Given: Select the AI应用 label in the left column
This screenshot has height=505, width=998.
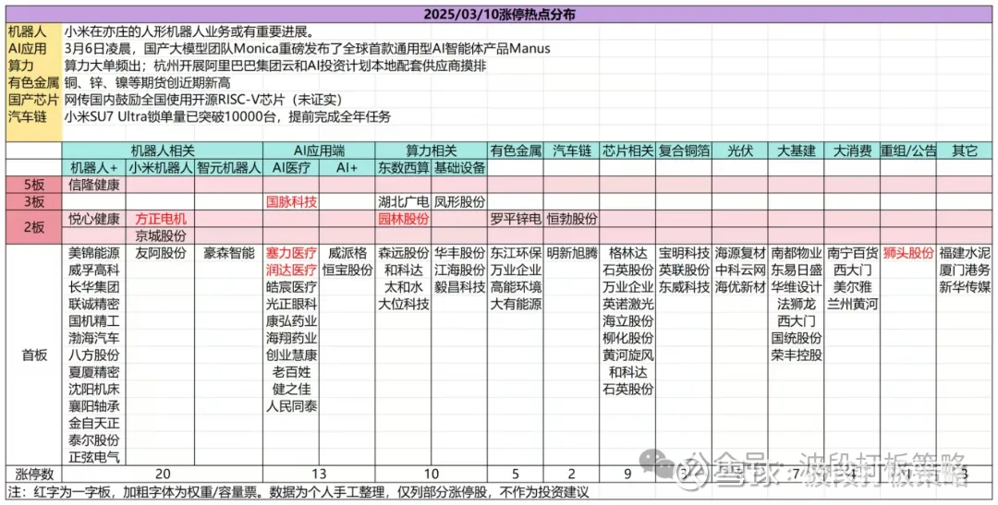Looking at the screenshot, I should [30, 48].
